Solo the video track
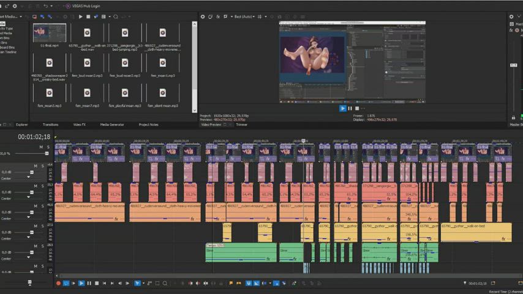523x294 pixels. (48, 147)
